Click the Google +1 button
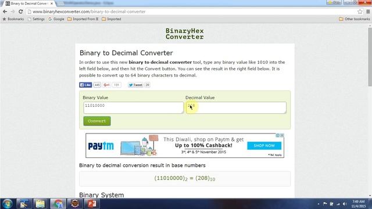Screen dimensions: 372x209 106,85
